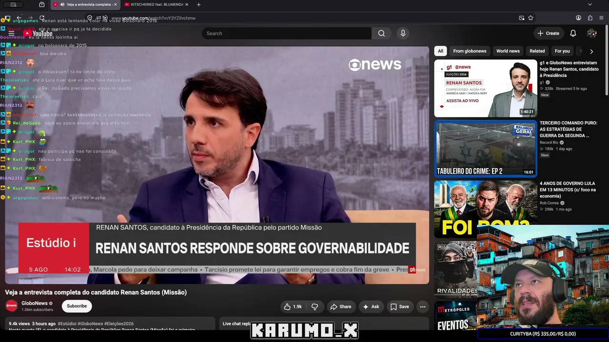The height and width of the screenshot is (342, 609).
Task: Select the 'Related' chip
Action: (x=537, y=51)
